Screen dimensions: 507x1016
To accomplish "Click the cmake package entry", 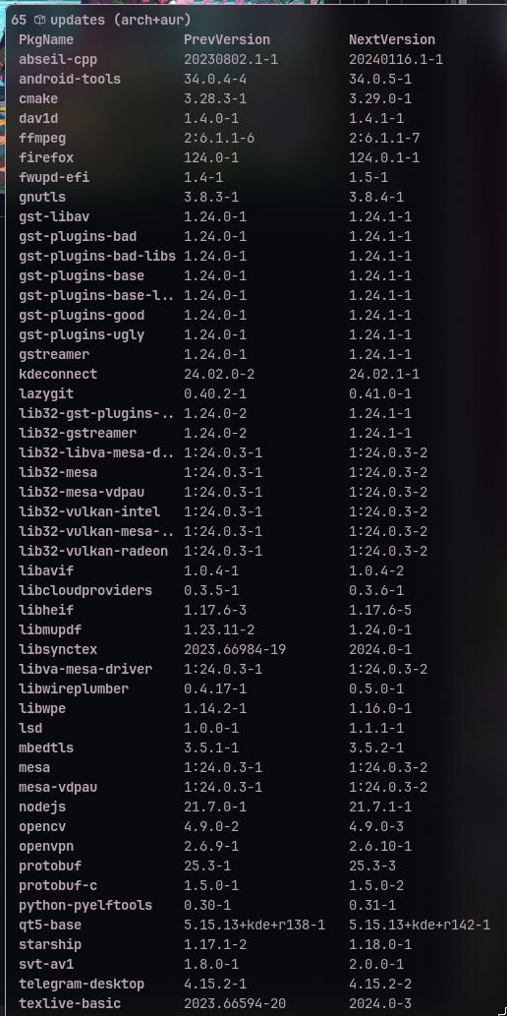I will (38, 98).
